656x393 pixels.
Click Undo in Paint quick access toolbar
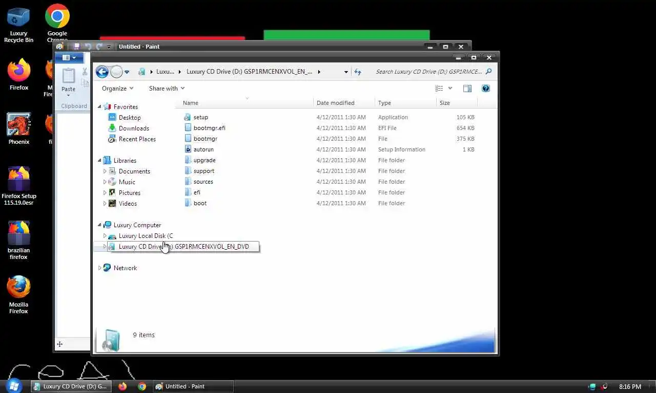[x=88, y=47]
